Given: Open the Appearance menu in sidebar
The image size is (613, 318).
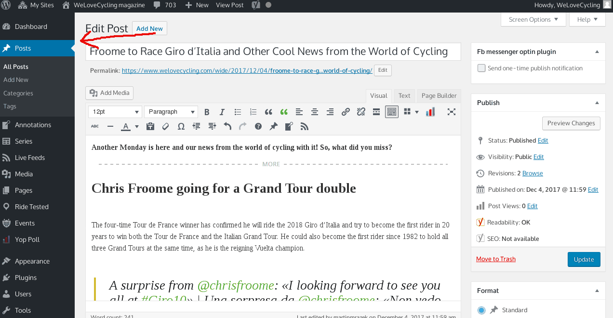Looking at the screenshot, I should tap(37, 261).
